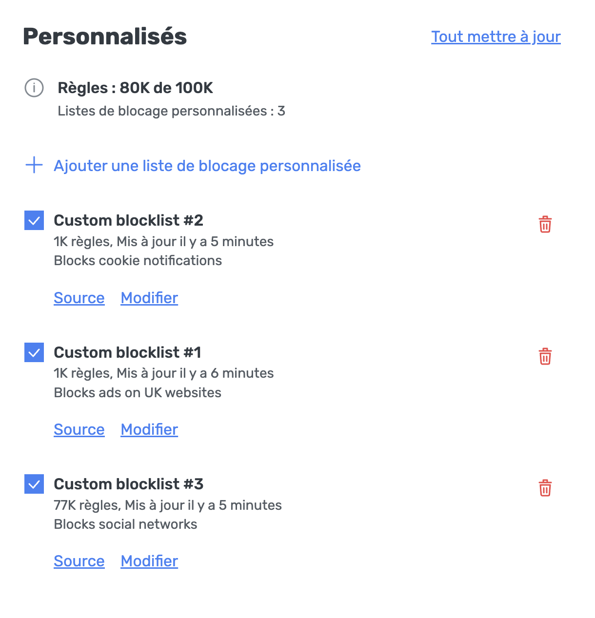Click Modifier under Custom blocklist #2
Viewport: 595px width, 618px height.
(149, 298)
